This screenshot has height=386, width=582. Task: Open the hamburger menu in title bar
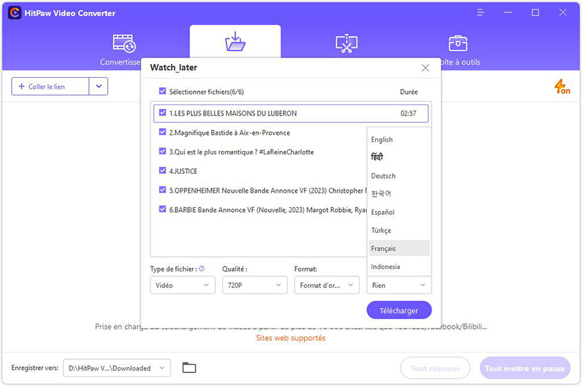pyautogui.click(x=480, y=13)
